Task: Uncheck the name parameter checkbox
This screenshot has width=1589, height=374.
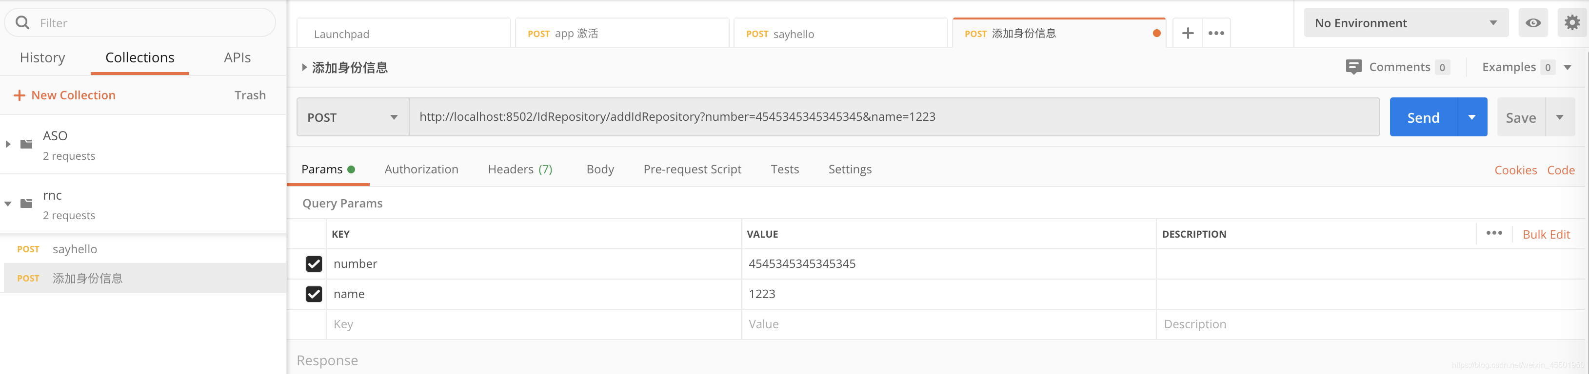Action: coord(314,294)
